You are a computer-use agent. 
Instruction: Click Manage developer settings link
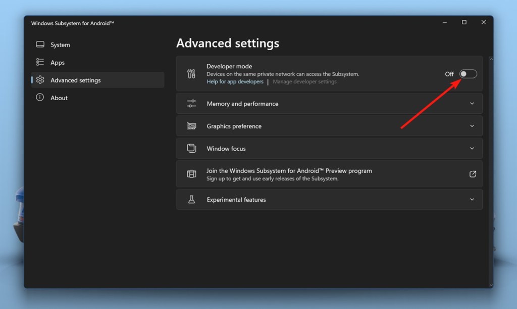pos(304,81)
